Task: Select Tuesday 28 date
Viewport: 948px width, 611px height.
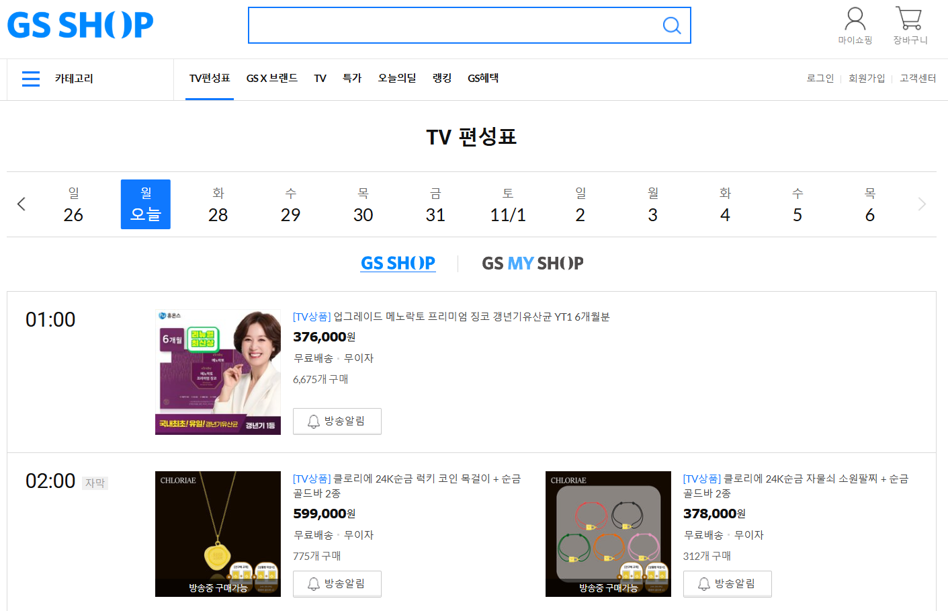Action: pos(218,204)
